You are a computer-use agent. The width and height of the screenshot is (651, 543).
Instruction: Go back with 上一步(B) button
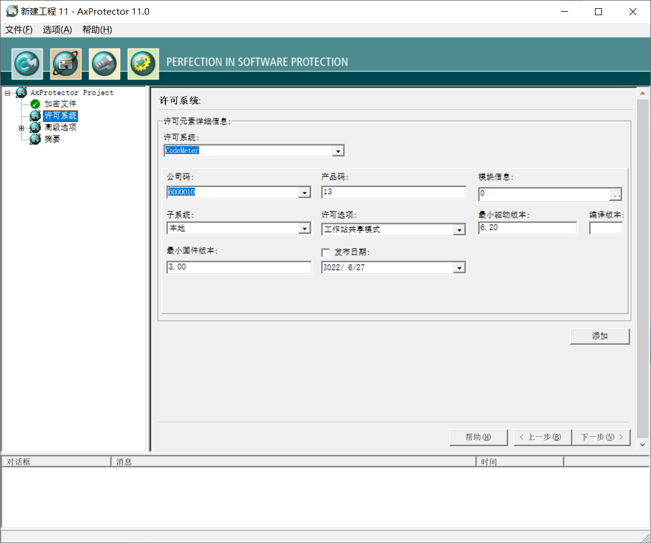coord(542,437)
